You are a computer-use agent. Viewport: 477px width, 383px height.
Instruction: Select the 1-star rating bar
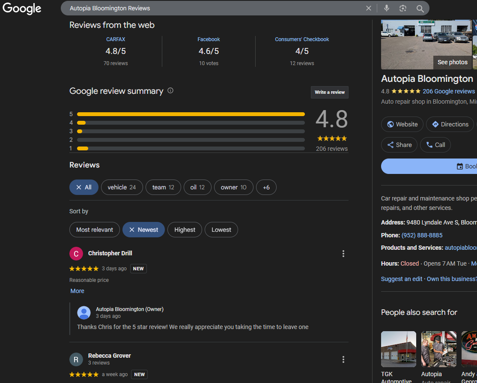pos(191,149)
